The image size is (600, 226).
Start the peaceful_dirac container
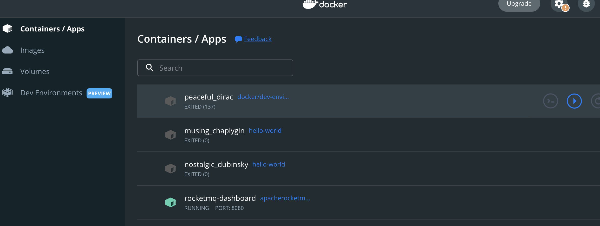(x=574, y=101)
